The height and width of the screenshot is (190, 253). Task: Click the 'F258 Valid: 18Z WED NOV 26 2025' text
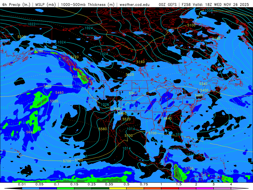[215, 4]
